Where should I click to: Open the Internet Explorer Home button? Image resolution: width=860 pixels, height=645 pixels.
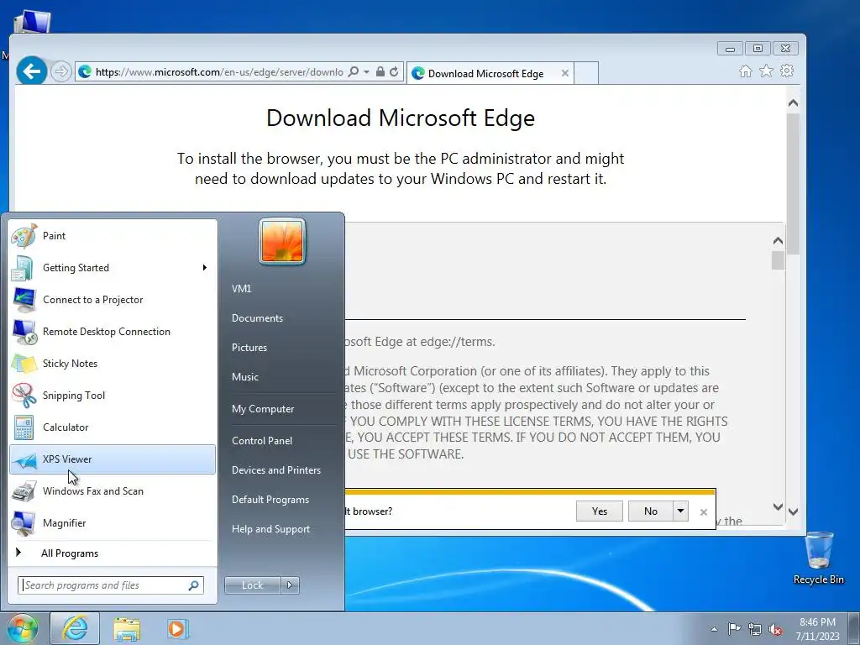tap(746, 71)
